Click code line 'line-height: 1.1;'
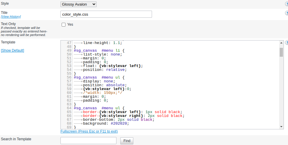 tap(103, 43)
